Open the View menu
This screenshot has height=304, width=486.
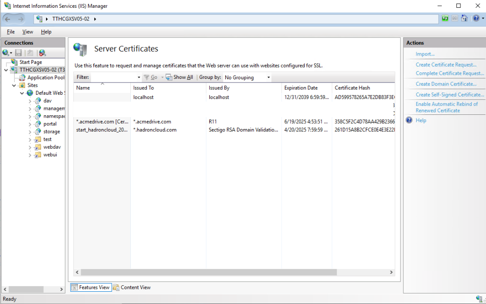tap(28, 32)
